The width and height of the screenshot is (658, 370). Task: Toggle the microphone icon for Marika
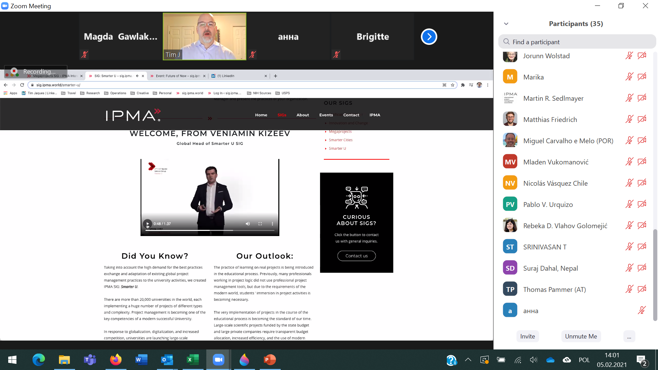coord(629,77)
